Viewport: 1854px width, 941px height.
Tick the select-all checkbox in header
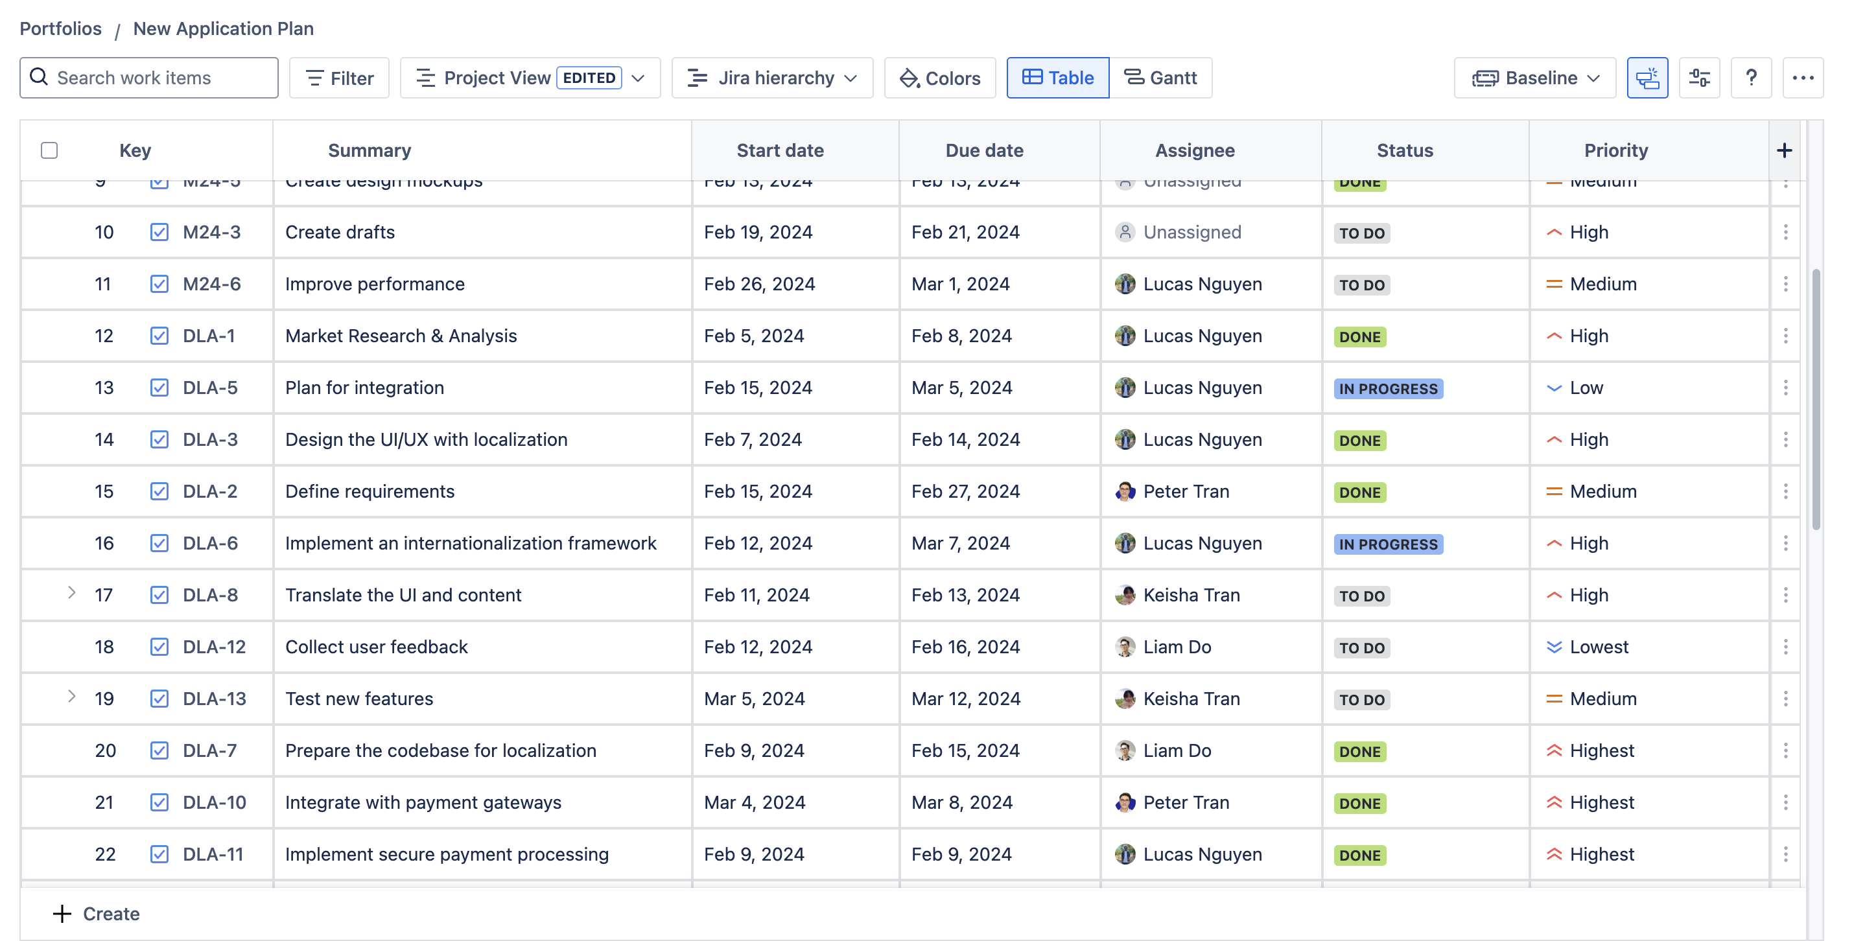(49, 150)
